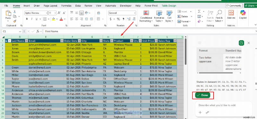The height and width of the screenshot is (119, 257).
Task: Open the font name dropdown Aptos Narrow
Action: click(x=47, y=13)
